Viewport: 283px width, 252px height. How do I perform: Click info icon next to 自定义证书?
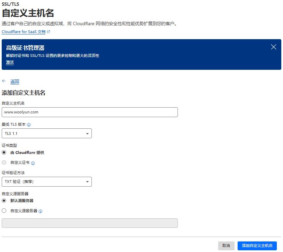(33, 163)
